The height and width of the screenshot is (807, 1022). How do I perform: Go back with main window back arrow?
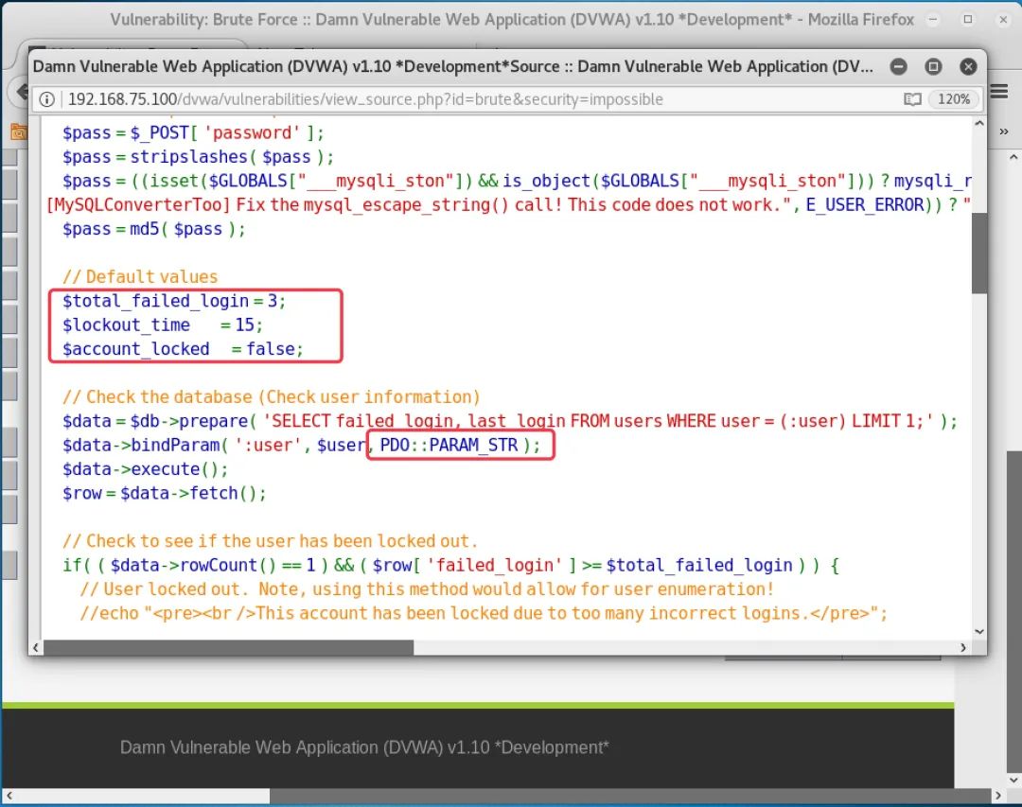coord(21,91)
